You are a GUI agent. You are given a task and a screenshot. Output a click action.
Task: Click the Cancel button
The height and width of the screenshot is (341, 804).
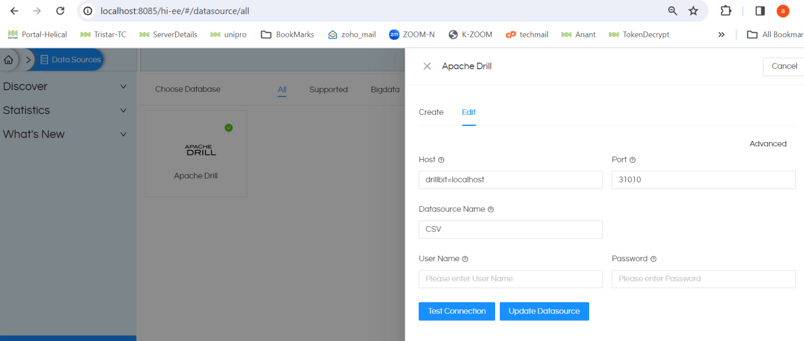click(784, 66)
